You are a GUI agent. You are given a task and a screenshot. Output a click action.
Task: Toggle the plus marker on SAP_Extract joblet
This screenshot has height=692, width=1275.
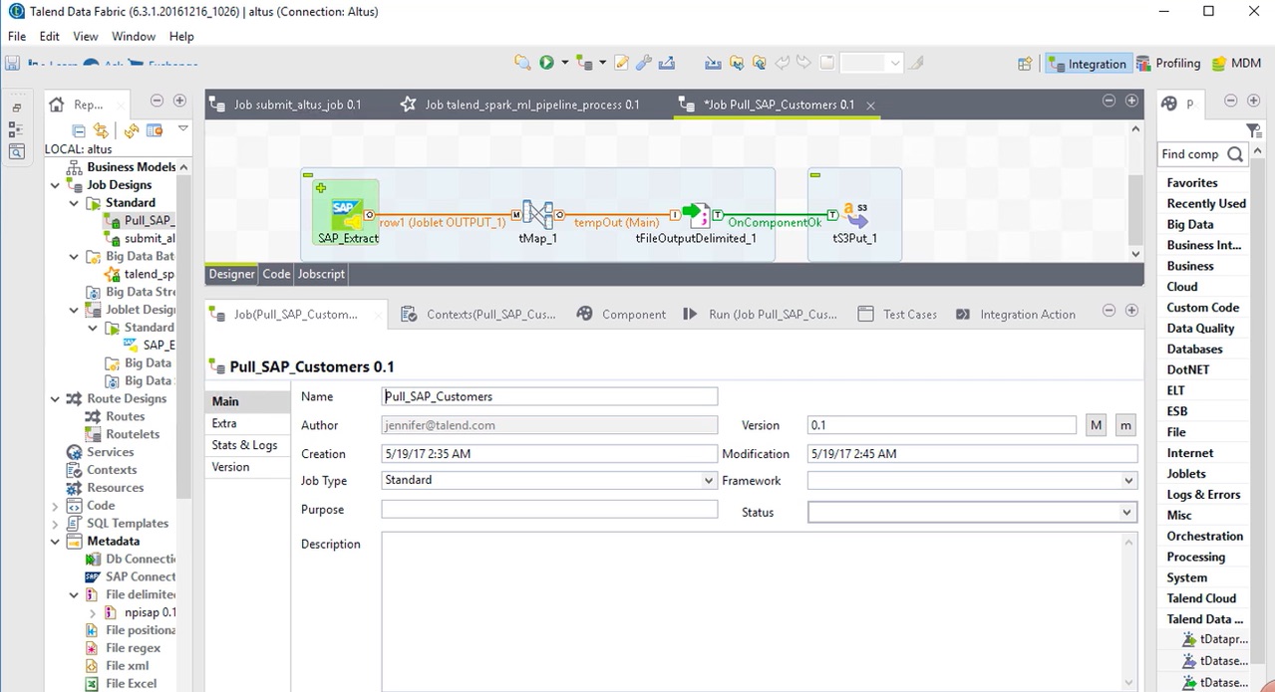coord(321,187)
